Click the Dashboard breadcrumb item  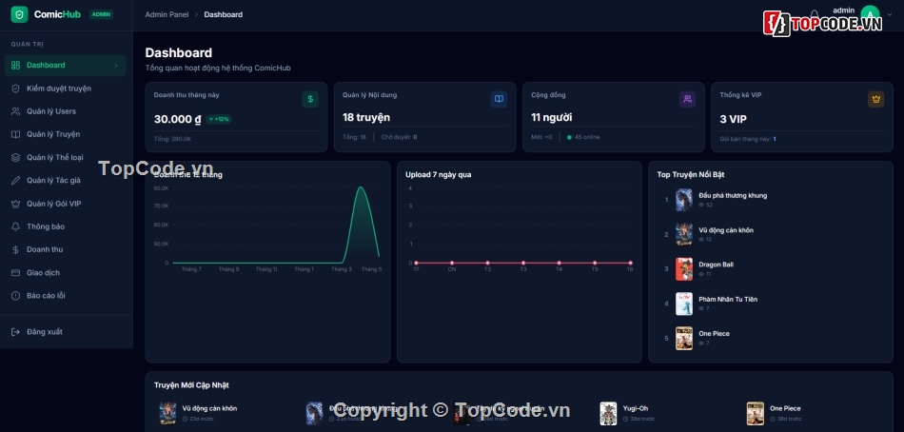(223, 14)
